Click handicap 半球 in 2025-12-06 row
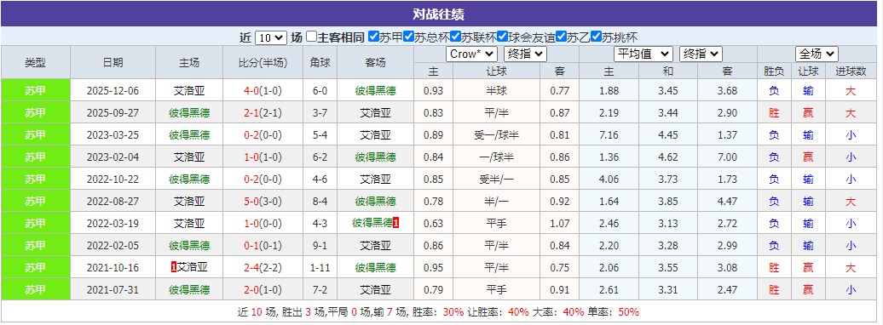 tap(496, 90)
